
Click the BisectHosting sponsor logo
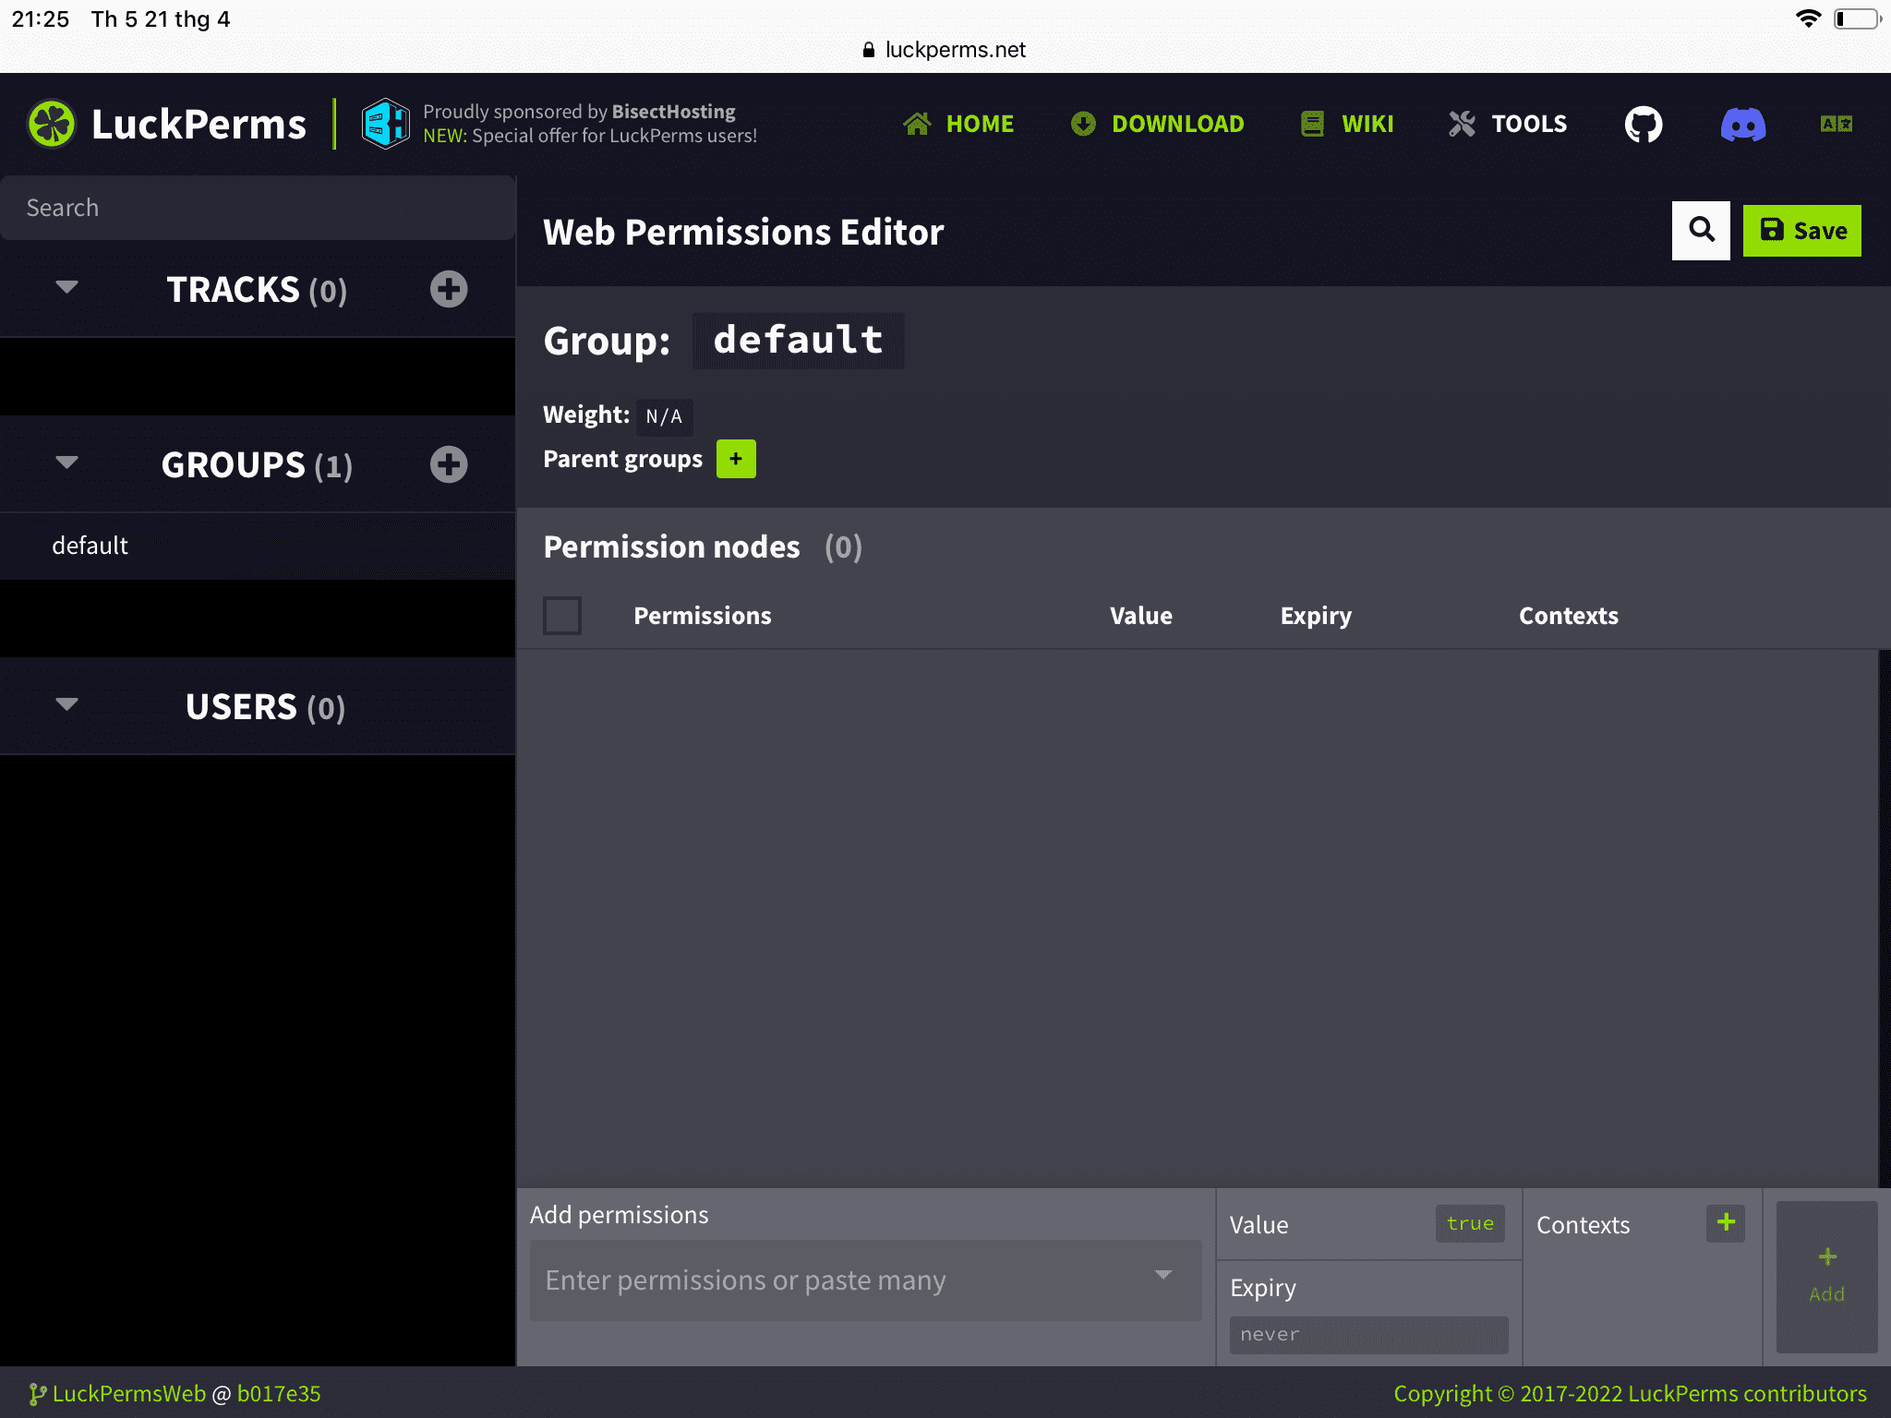click(385, 124)
